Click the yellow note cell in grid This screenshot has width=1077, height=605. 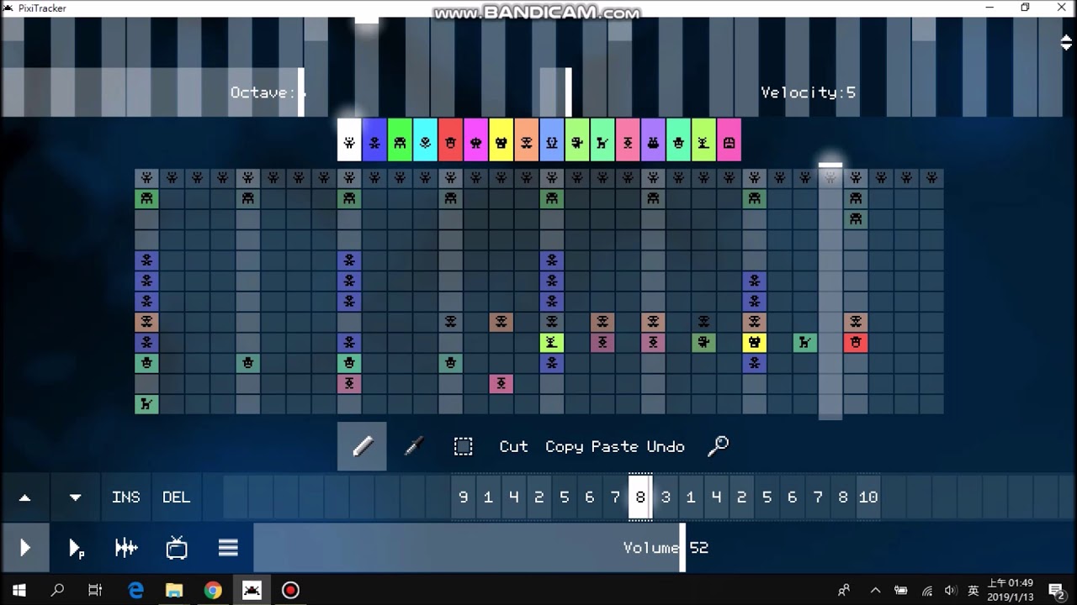(754, 343)
